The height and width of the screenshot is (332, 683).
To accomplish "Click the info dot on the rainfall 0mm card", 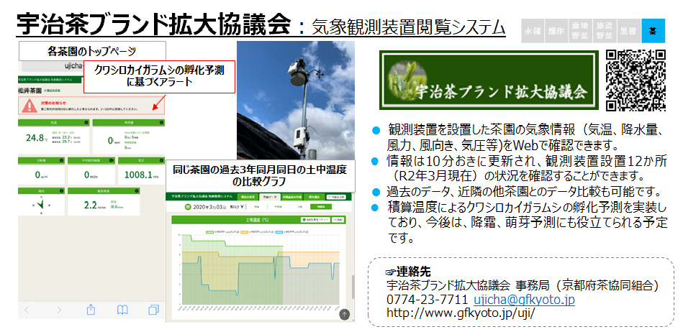I will tap(161, 122).
